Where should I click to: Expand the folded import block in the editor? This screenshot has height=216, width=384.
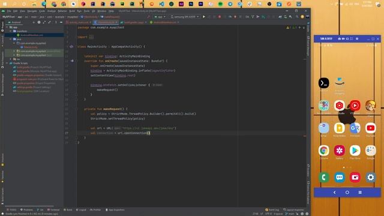point(91,37)
